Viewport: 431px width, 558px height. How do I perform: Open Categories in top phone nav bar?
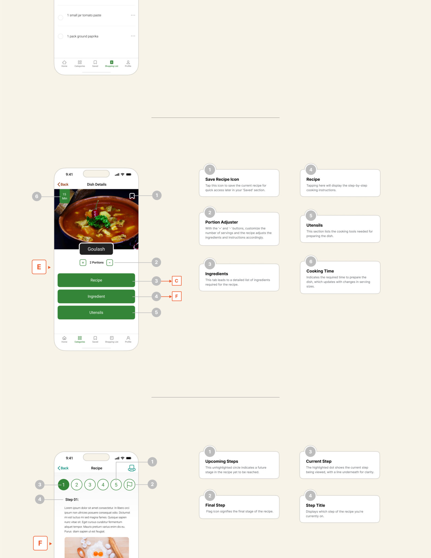click(x=80, y=64)
